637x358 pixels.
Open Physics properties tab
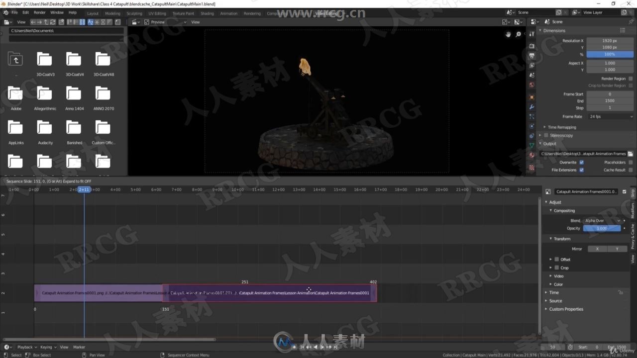tap(532, 126)
